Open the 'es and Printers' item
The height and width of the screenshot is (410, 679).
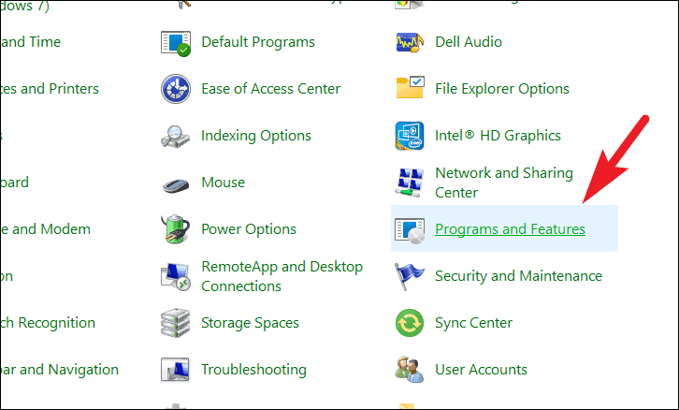(50, 89)
